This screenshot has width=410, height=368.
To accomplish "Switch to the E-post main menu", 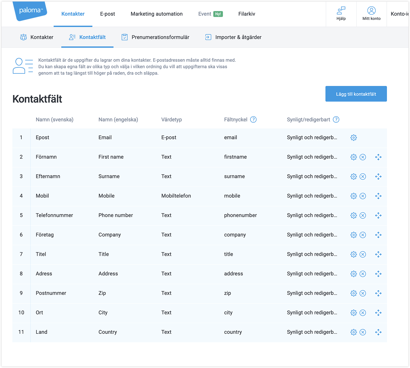I will click(108, 14).
